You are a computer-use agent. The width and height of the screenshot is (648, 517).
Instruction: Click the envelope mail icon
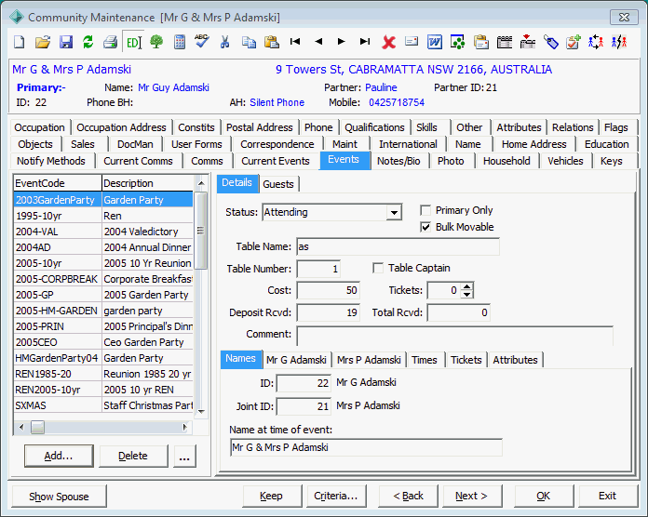412,41
